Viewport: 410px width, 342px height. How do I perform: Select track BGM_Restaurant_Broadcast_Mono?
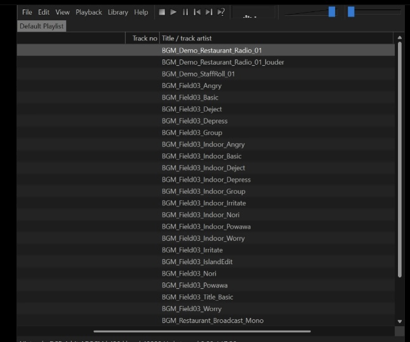(206, 320)
